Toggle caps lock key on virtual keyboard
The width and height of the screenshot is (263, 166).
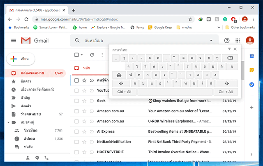pos(119,75)
